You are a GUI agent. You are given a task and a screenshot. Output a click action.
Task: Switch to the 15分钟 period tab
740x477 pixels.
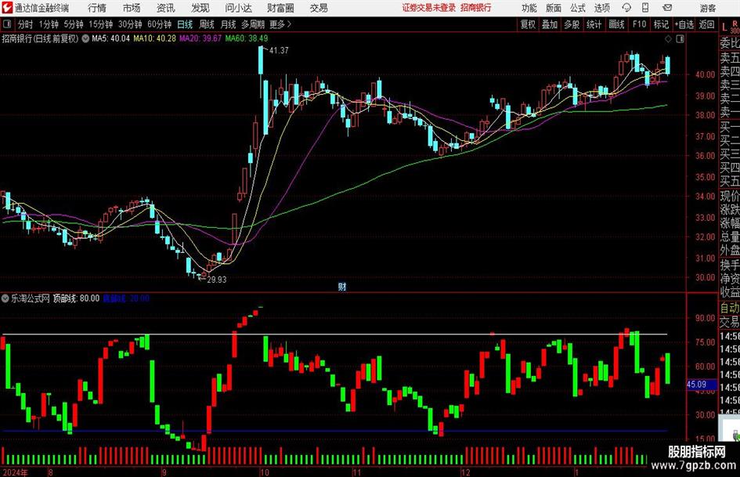click(101, 24)
